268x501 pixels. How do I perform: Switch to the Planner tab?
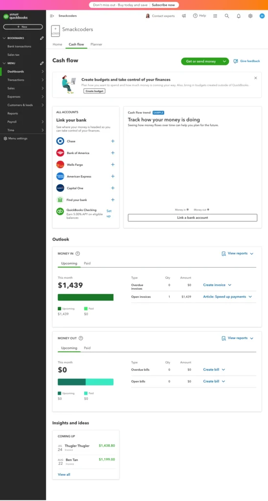point(96,45)
